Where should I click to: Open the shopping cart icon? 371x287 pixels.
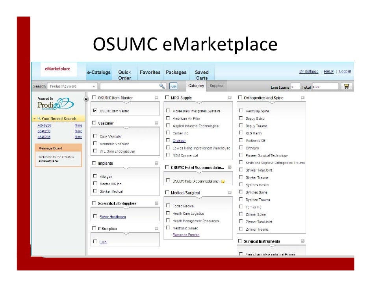[x=347, y=86]
